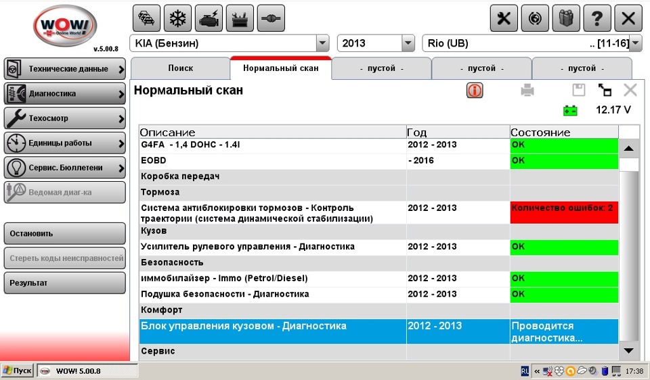Viewport: 650px width, 380px height.
Task: Select the G4FA - 1,4 DOHC - 1.4l row
Action: [x=378, y=145]
